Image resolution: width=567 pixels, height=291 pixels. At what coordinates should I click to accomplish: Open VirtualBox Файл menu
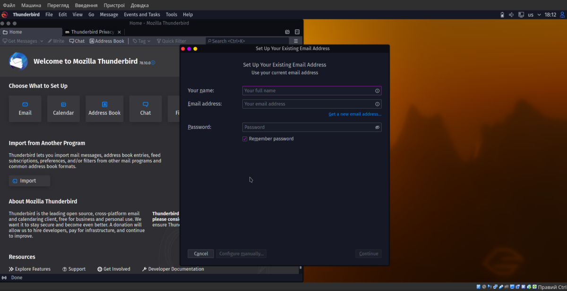tap(9, 5)
